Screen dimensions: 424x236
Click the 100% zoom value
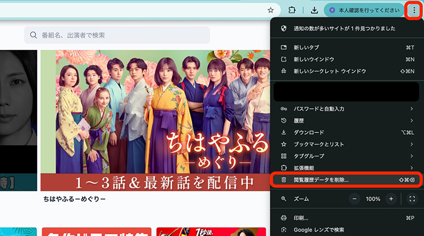pyautogui.click(x=373, y=199)
